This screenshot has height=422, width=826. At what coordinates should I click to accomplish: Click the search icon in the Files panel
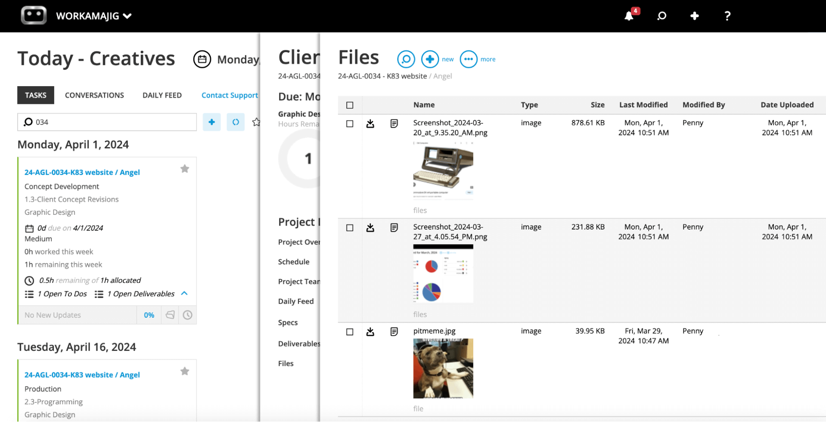(x=405, y=59)
